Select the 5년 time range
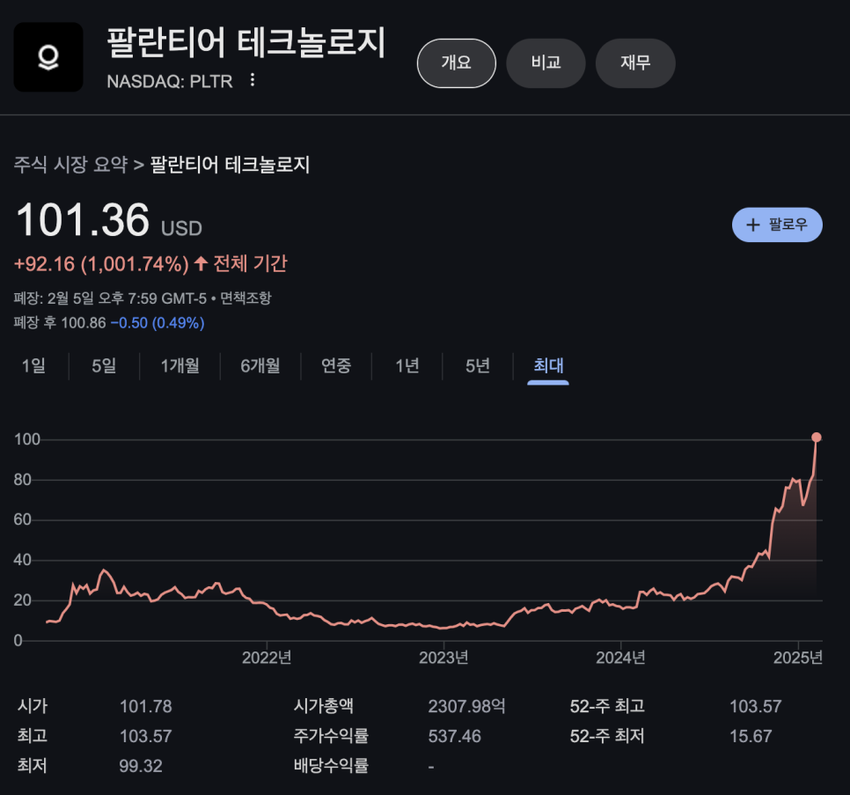 point(478,365)
